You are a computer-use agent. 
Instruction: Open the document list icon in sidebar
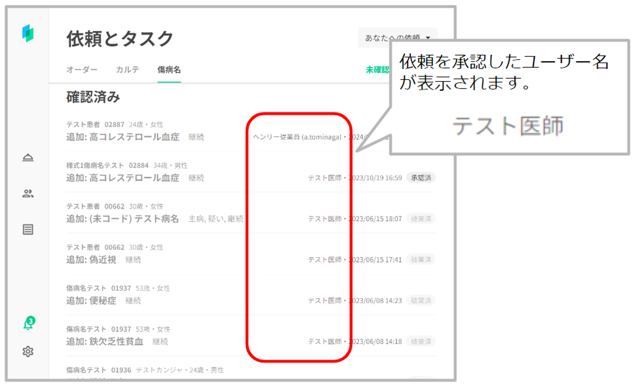click(x=28, y=229)
